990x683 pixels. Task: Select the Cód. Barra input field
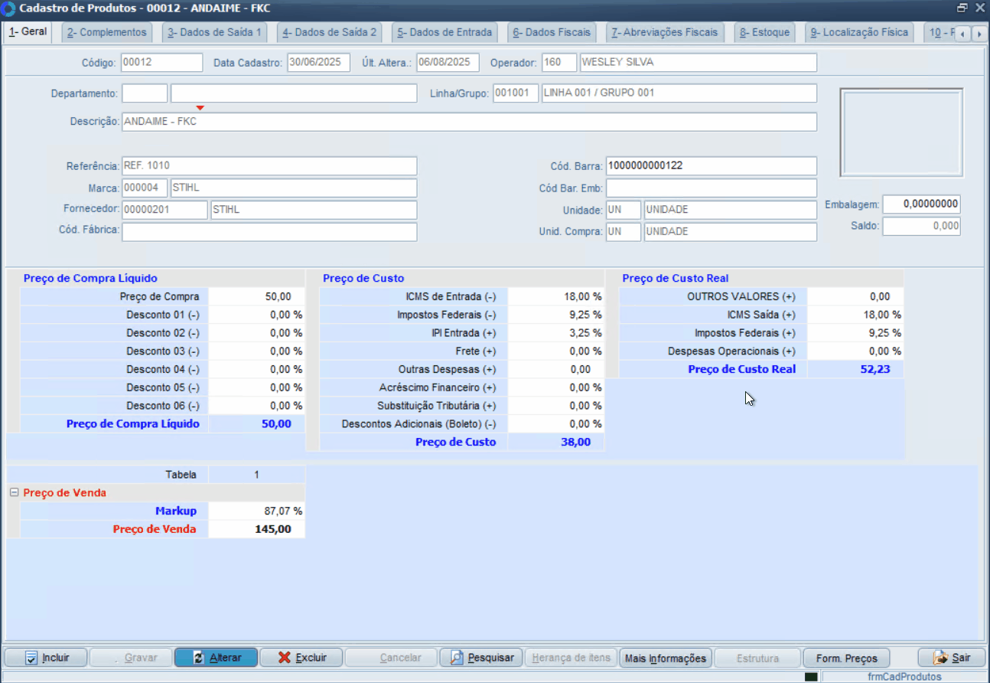coord(711,166)
